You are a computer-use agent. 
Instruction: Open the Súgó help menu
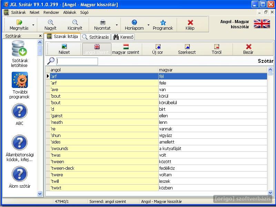(84, 12)
